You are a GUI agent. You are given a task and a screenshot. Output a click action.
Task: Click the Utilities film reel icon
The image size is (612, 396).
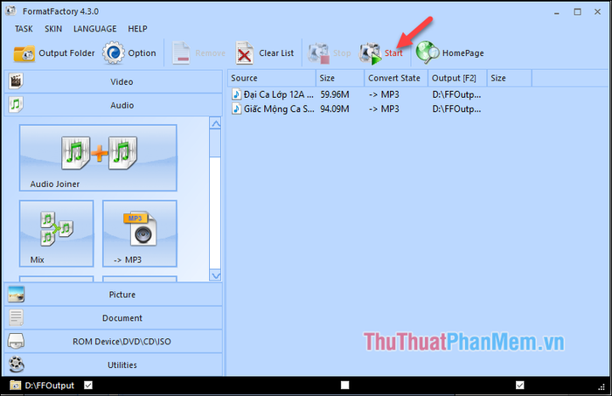(17, 365)
